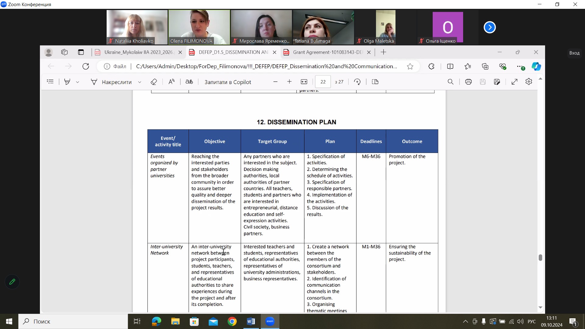Click the PDF vertical scrollbar thumb

click(x=540, y=258)
